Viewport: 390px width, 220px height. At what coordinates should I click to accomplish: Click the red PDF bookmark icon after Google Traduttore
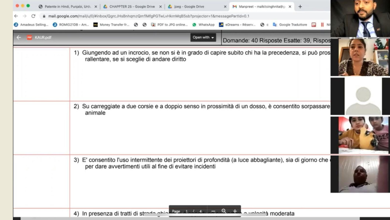314,25
